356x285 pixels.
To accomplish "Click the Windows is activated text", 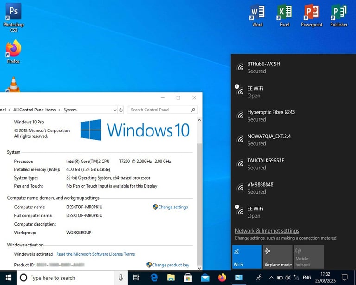I will coord(33,254).
